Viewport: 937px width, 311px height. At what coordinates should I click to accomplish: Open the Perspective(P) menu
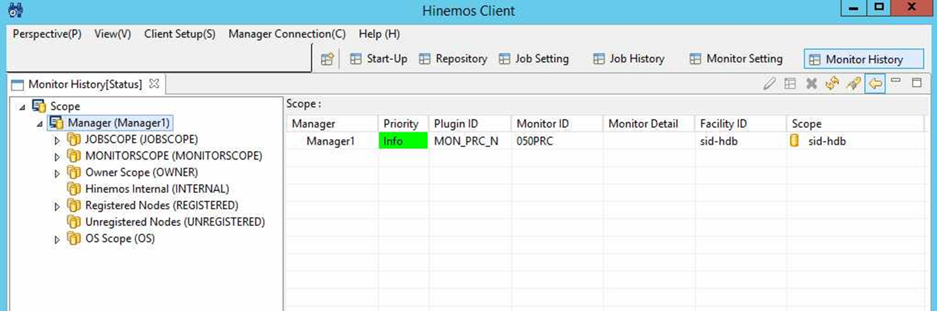click(x=47, y=34)
